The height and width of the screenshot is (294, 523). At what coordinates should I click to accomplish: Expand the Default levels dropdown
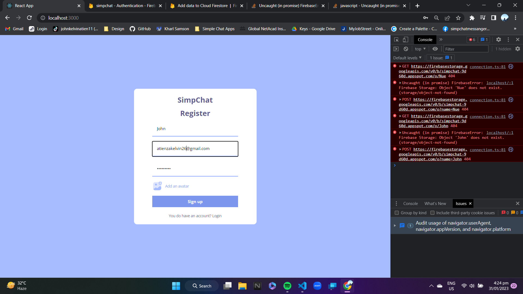coord(407,58)
